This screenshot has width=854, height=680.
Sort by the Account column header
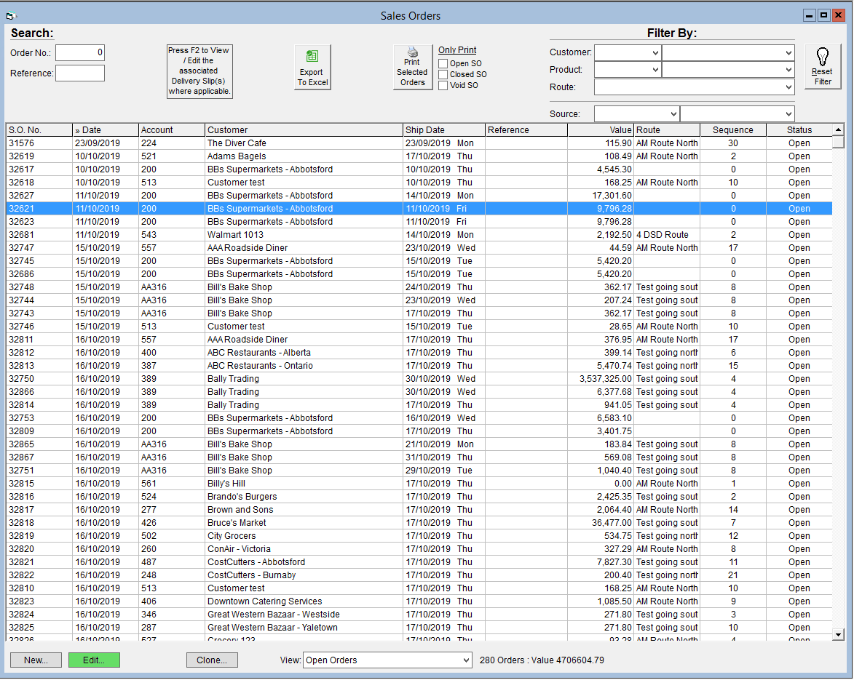click(172, 130)
